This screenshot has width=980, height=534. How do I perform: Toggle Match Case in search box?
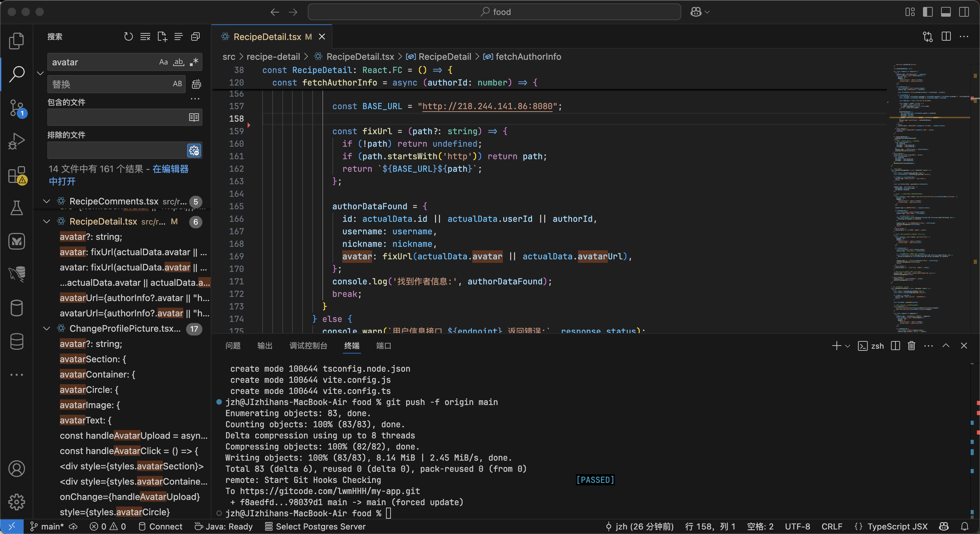tap(163, 62)
